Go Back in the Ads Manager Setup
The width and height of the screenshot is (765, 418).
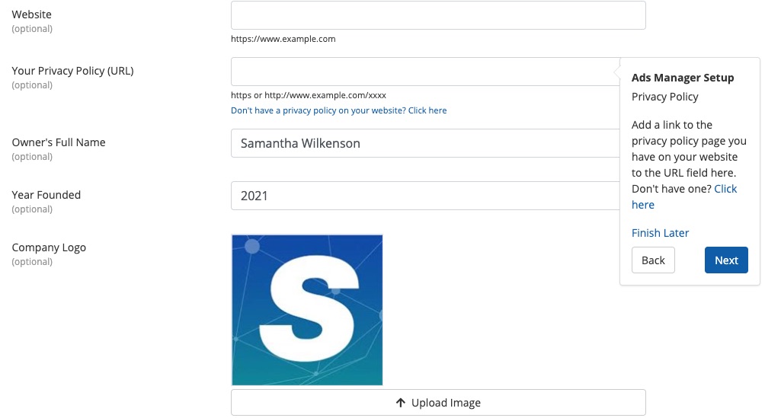coord(653,260)
